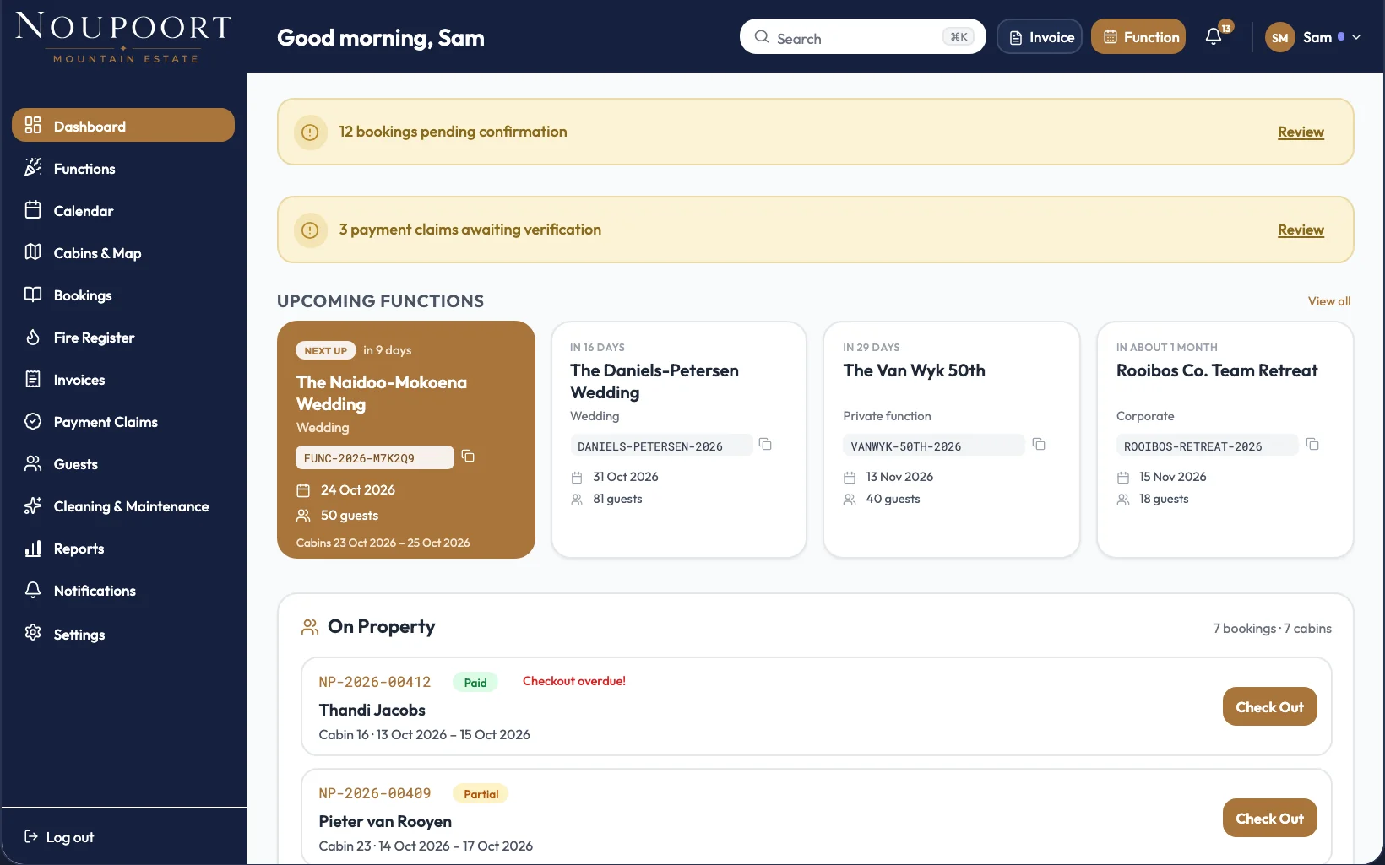1385x865 pixels.
Task: Copy the DANIELS-PETERSEN-2026 code
Action: click(x=765, y=445)
